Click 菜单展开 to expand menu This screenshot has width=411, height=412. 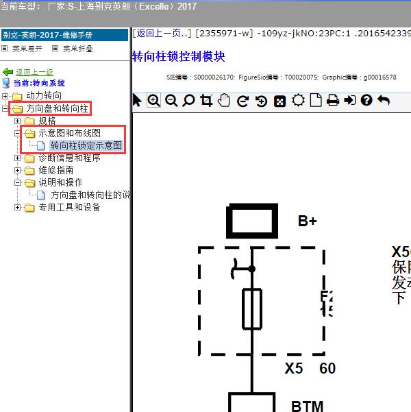point(27,49)
